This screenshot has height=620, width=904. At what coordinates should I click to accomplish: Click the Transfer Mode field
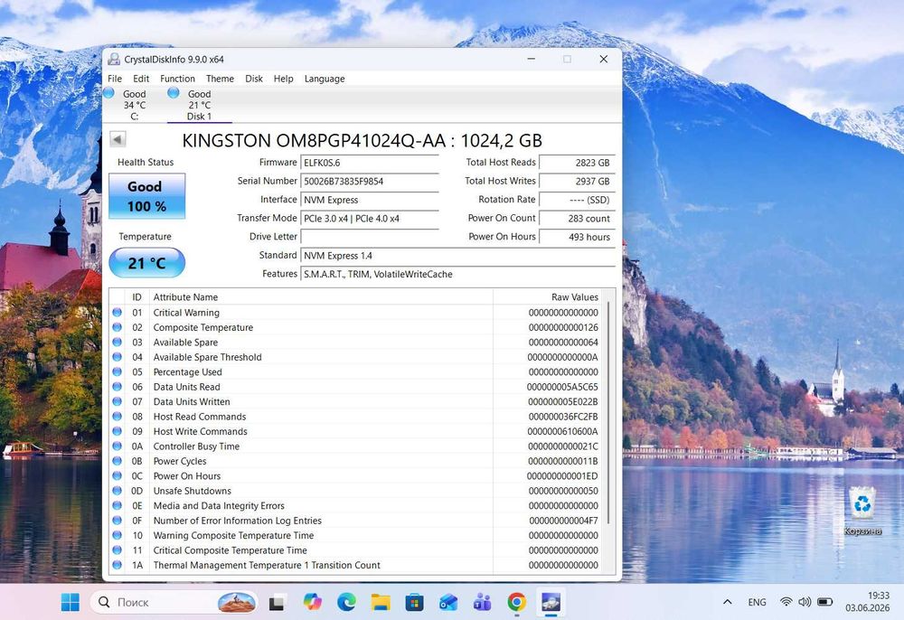coord(370,219)
